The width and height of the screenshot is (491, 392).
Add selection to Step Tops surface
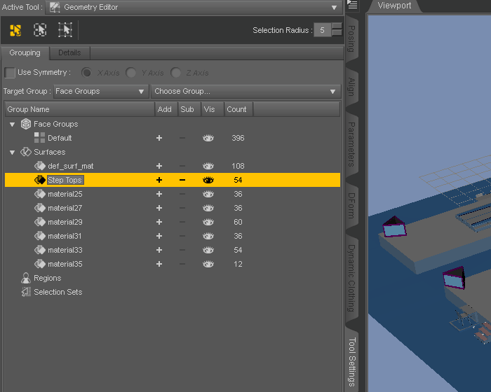pos(159,180)
